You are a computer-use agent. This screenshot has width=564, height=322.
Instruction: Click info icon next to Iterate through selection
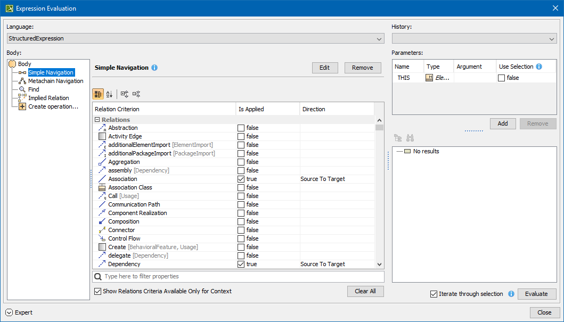point(511,294)
